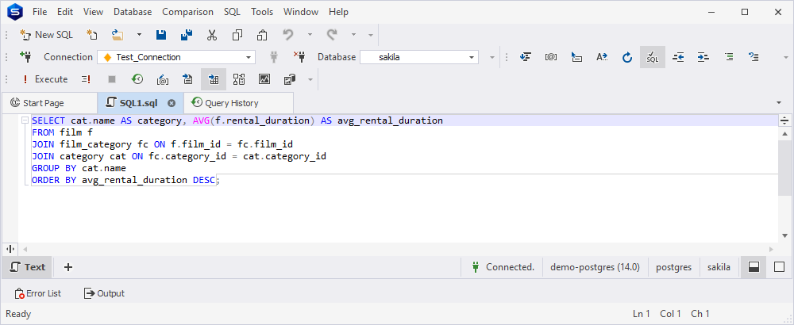Toggle the SQL syntax check button
794x325 pixels.
pos(653,57)
